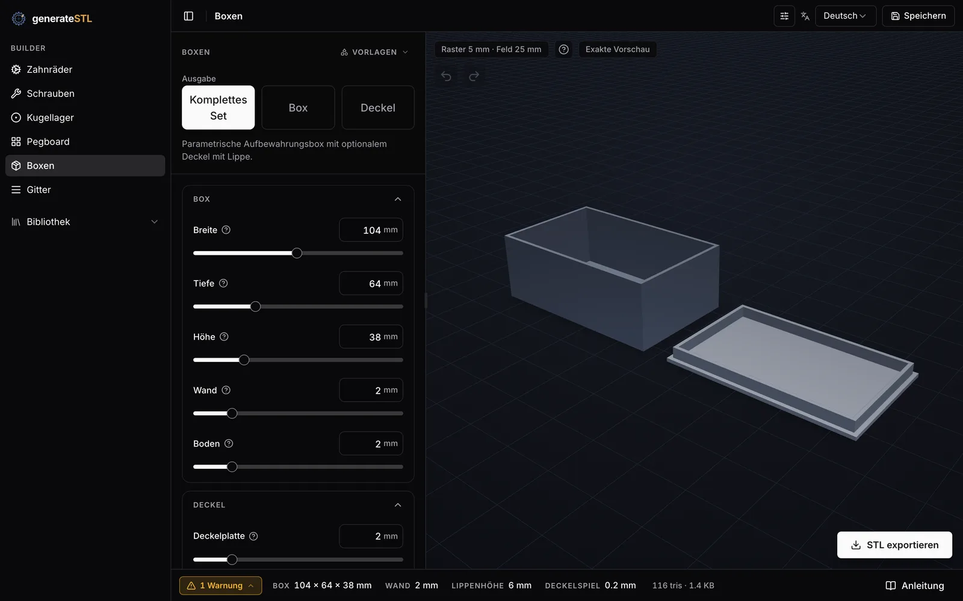Click the Breite slider handle

[x=297, y=253]
